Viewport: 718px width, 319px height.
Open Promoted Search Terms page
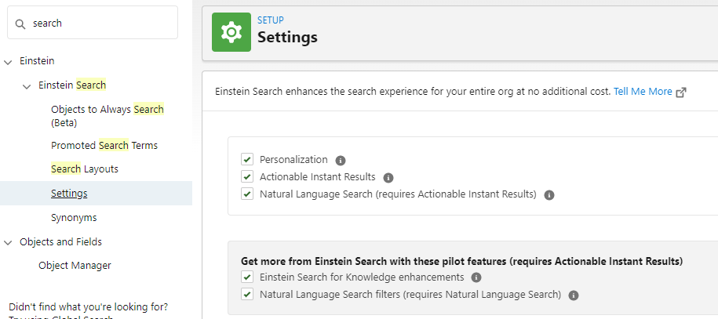[x=104, y=145]
